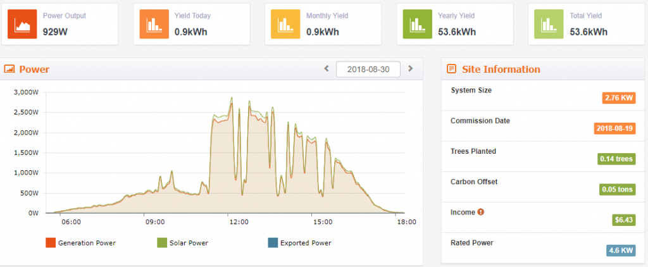
Task: Click the Yield Today bar chart icon
Action: [x=154, y=25]
